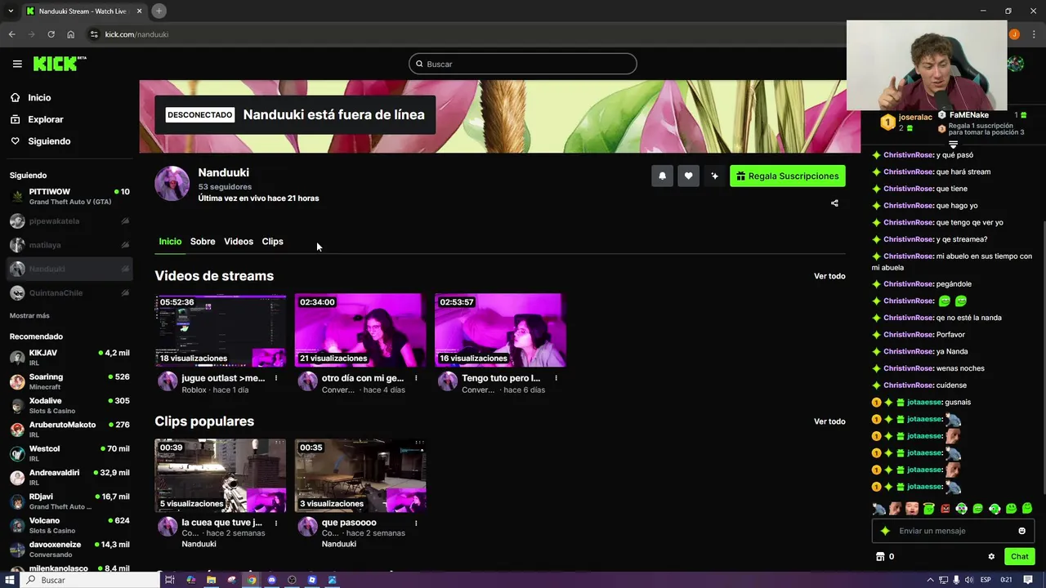Insert the angry red face emote

[x=945, y=509]
